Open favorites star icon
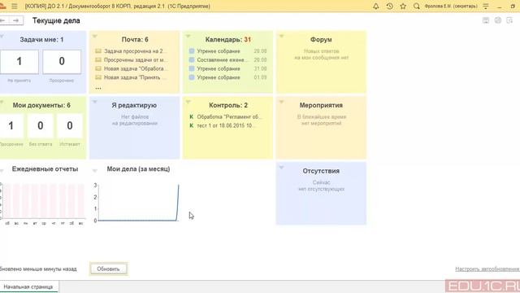 [x=403, y=6]
